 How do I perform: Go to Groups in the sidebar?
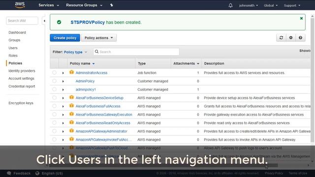click(14, 40)
